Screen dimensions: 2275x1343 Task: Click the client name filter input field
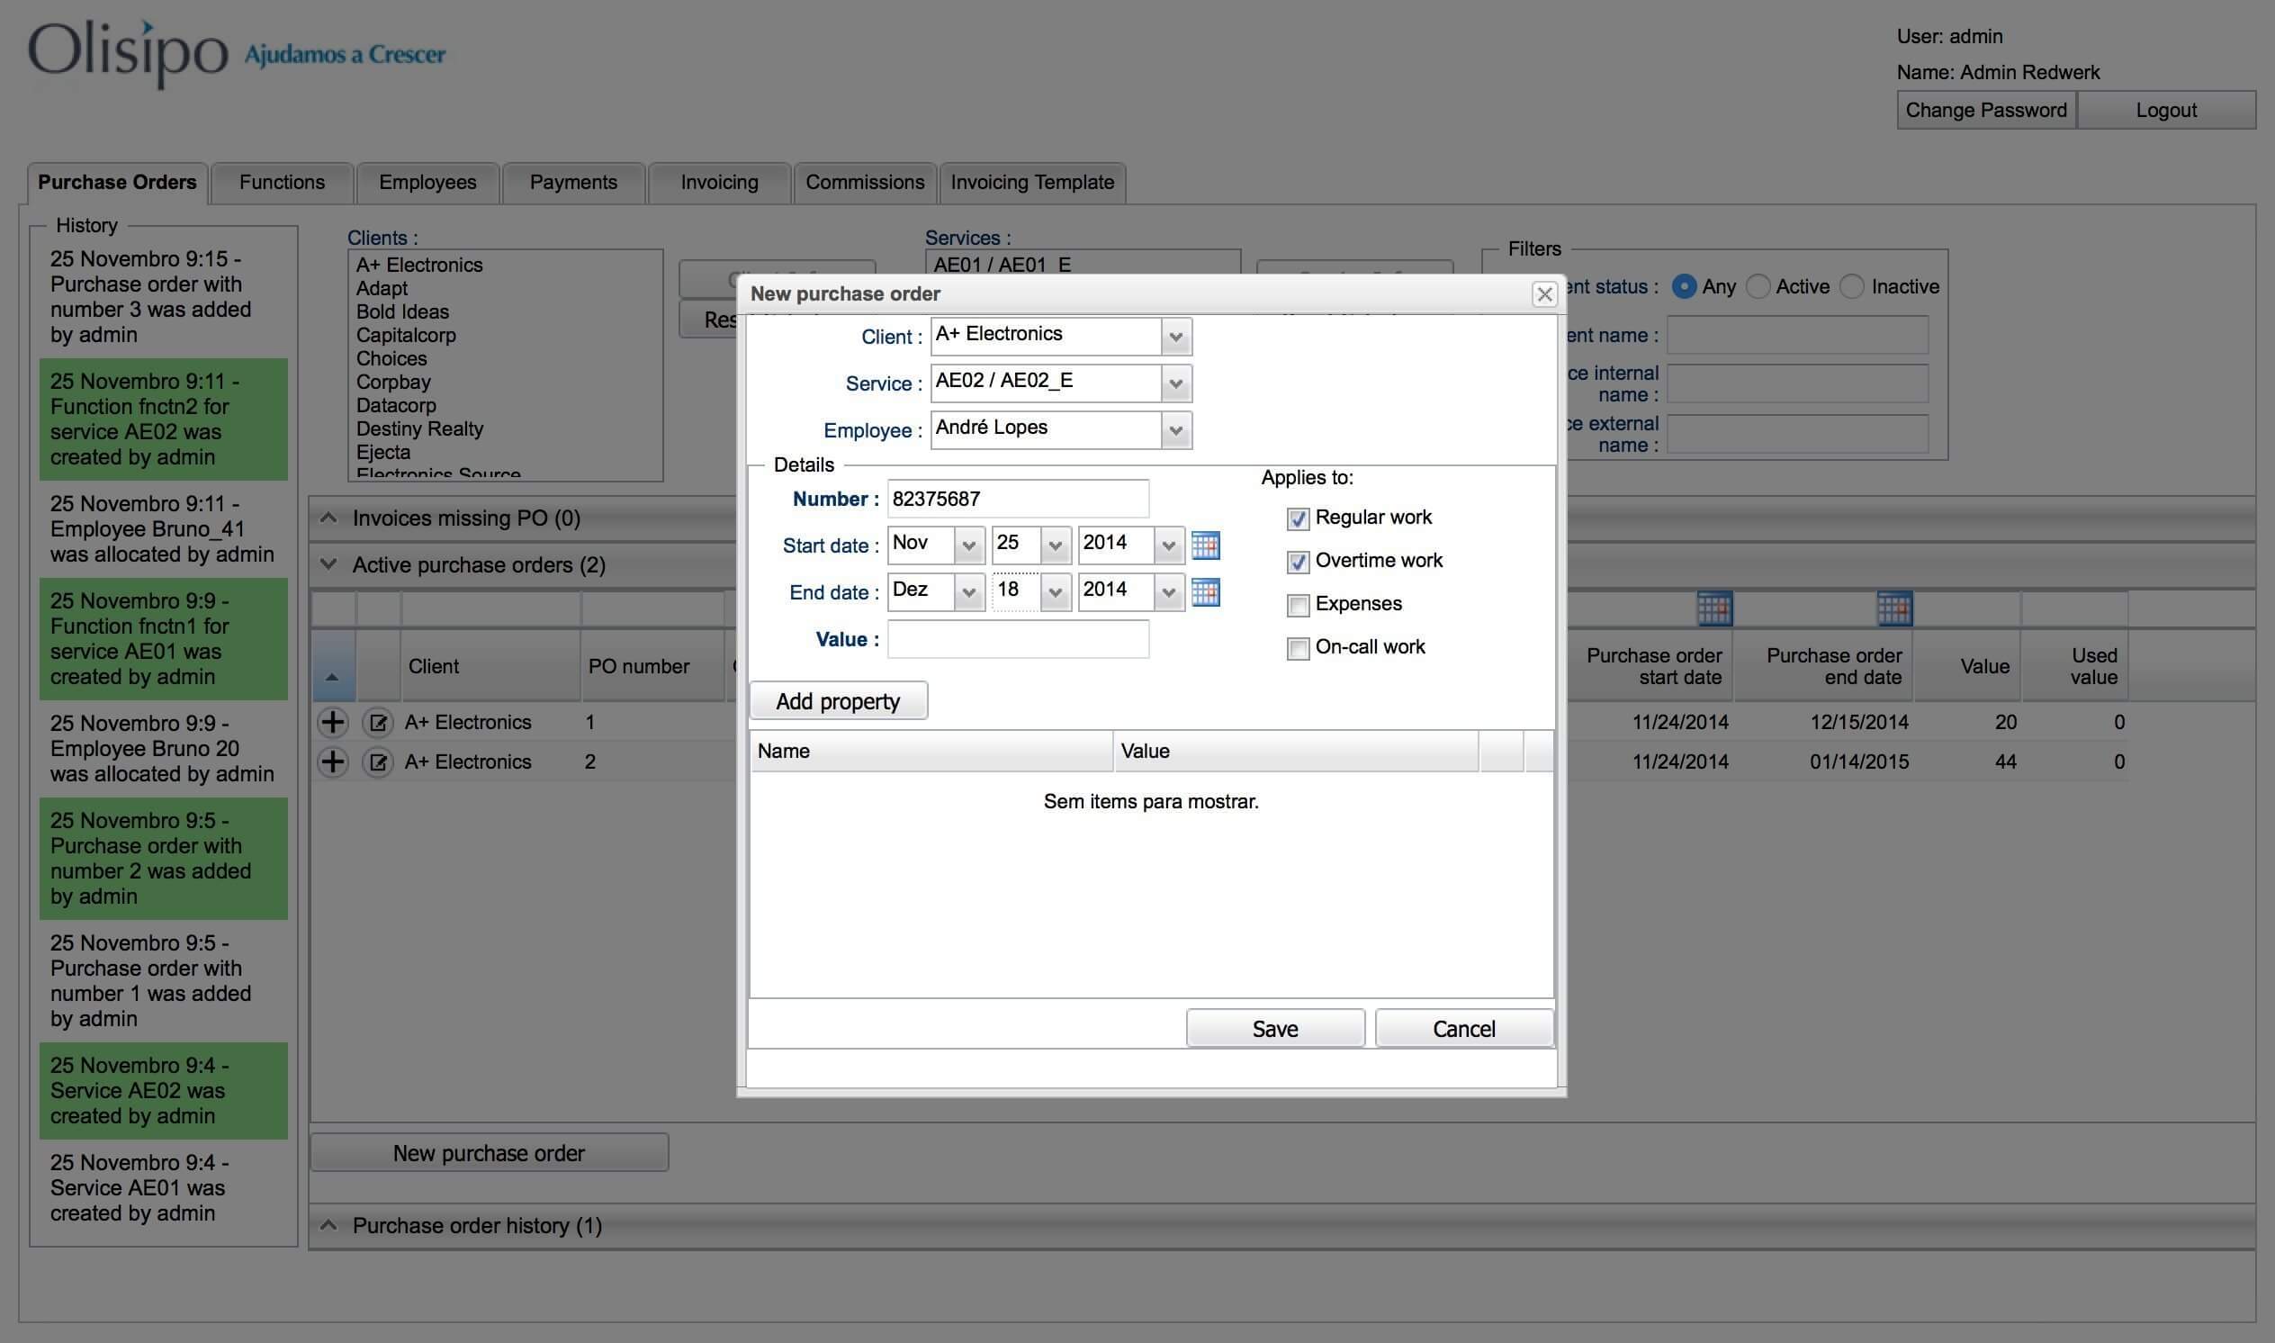click(1797, 335)
